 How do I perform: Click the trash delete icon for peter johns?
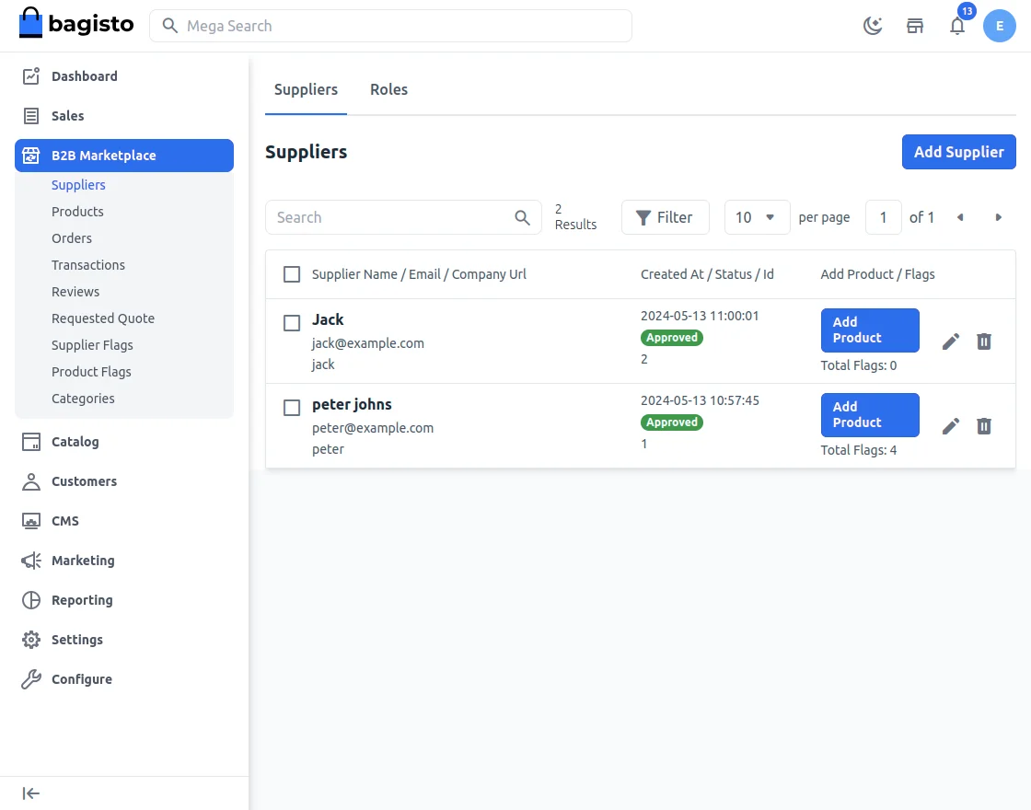coord(984,426)
